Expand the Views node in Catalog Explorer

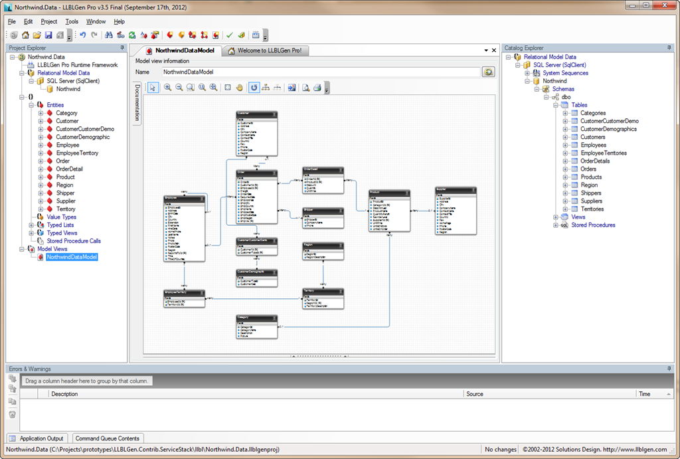[556, 217]
